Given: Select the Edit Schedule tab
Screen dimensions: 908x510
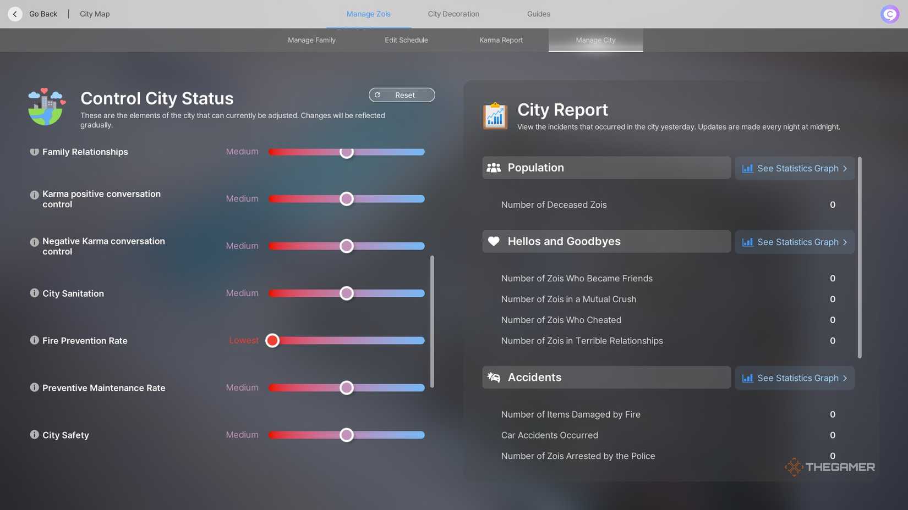Looking at the screenshot, I should pos(406,40).
